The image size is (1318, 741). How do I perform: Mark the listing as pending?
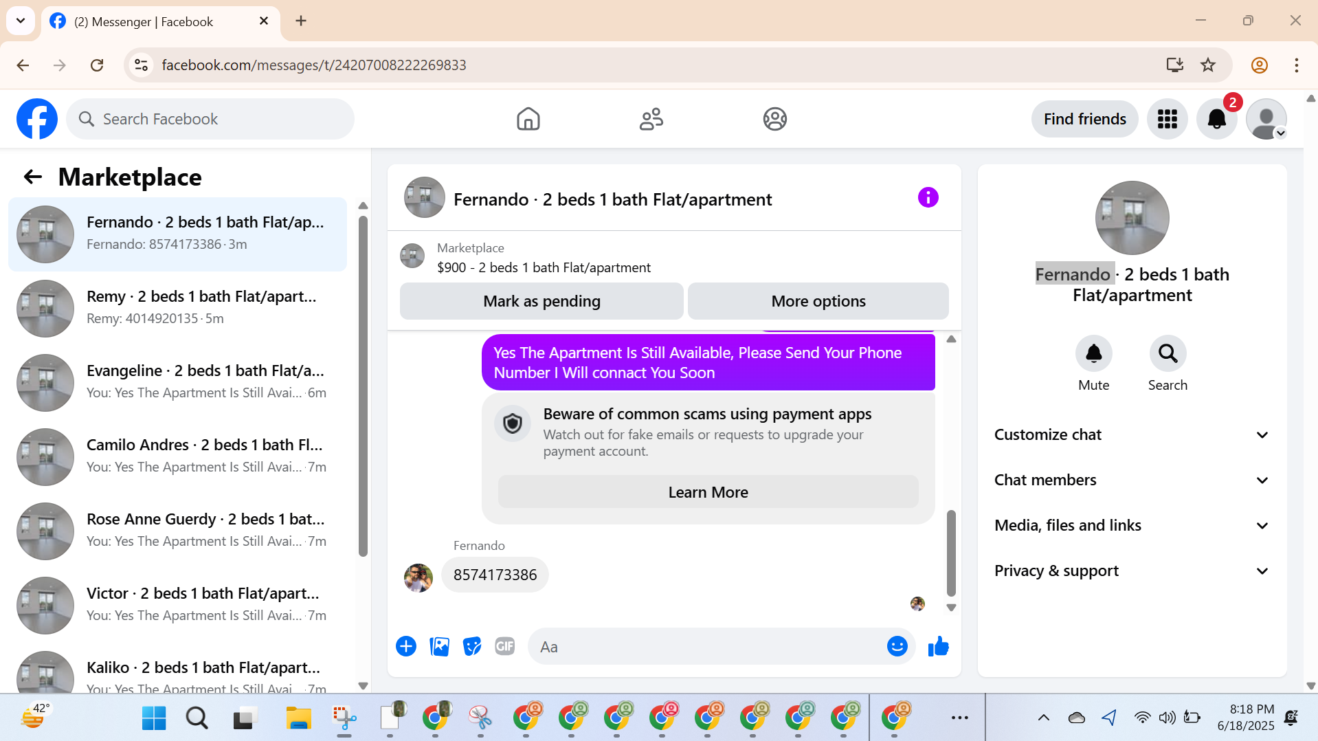[x=541, y=301]
